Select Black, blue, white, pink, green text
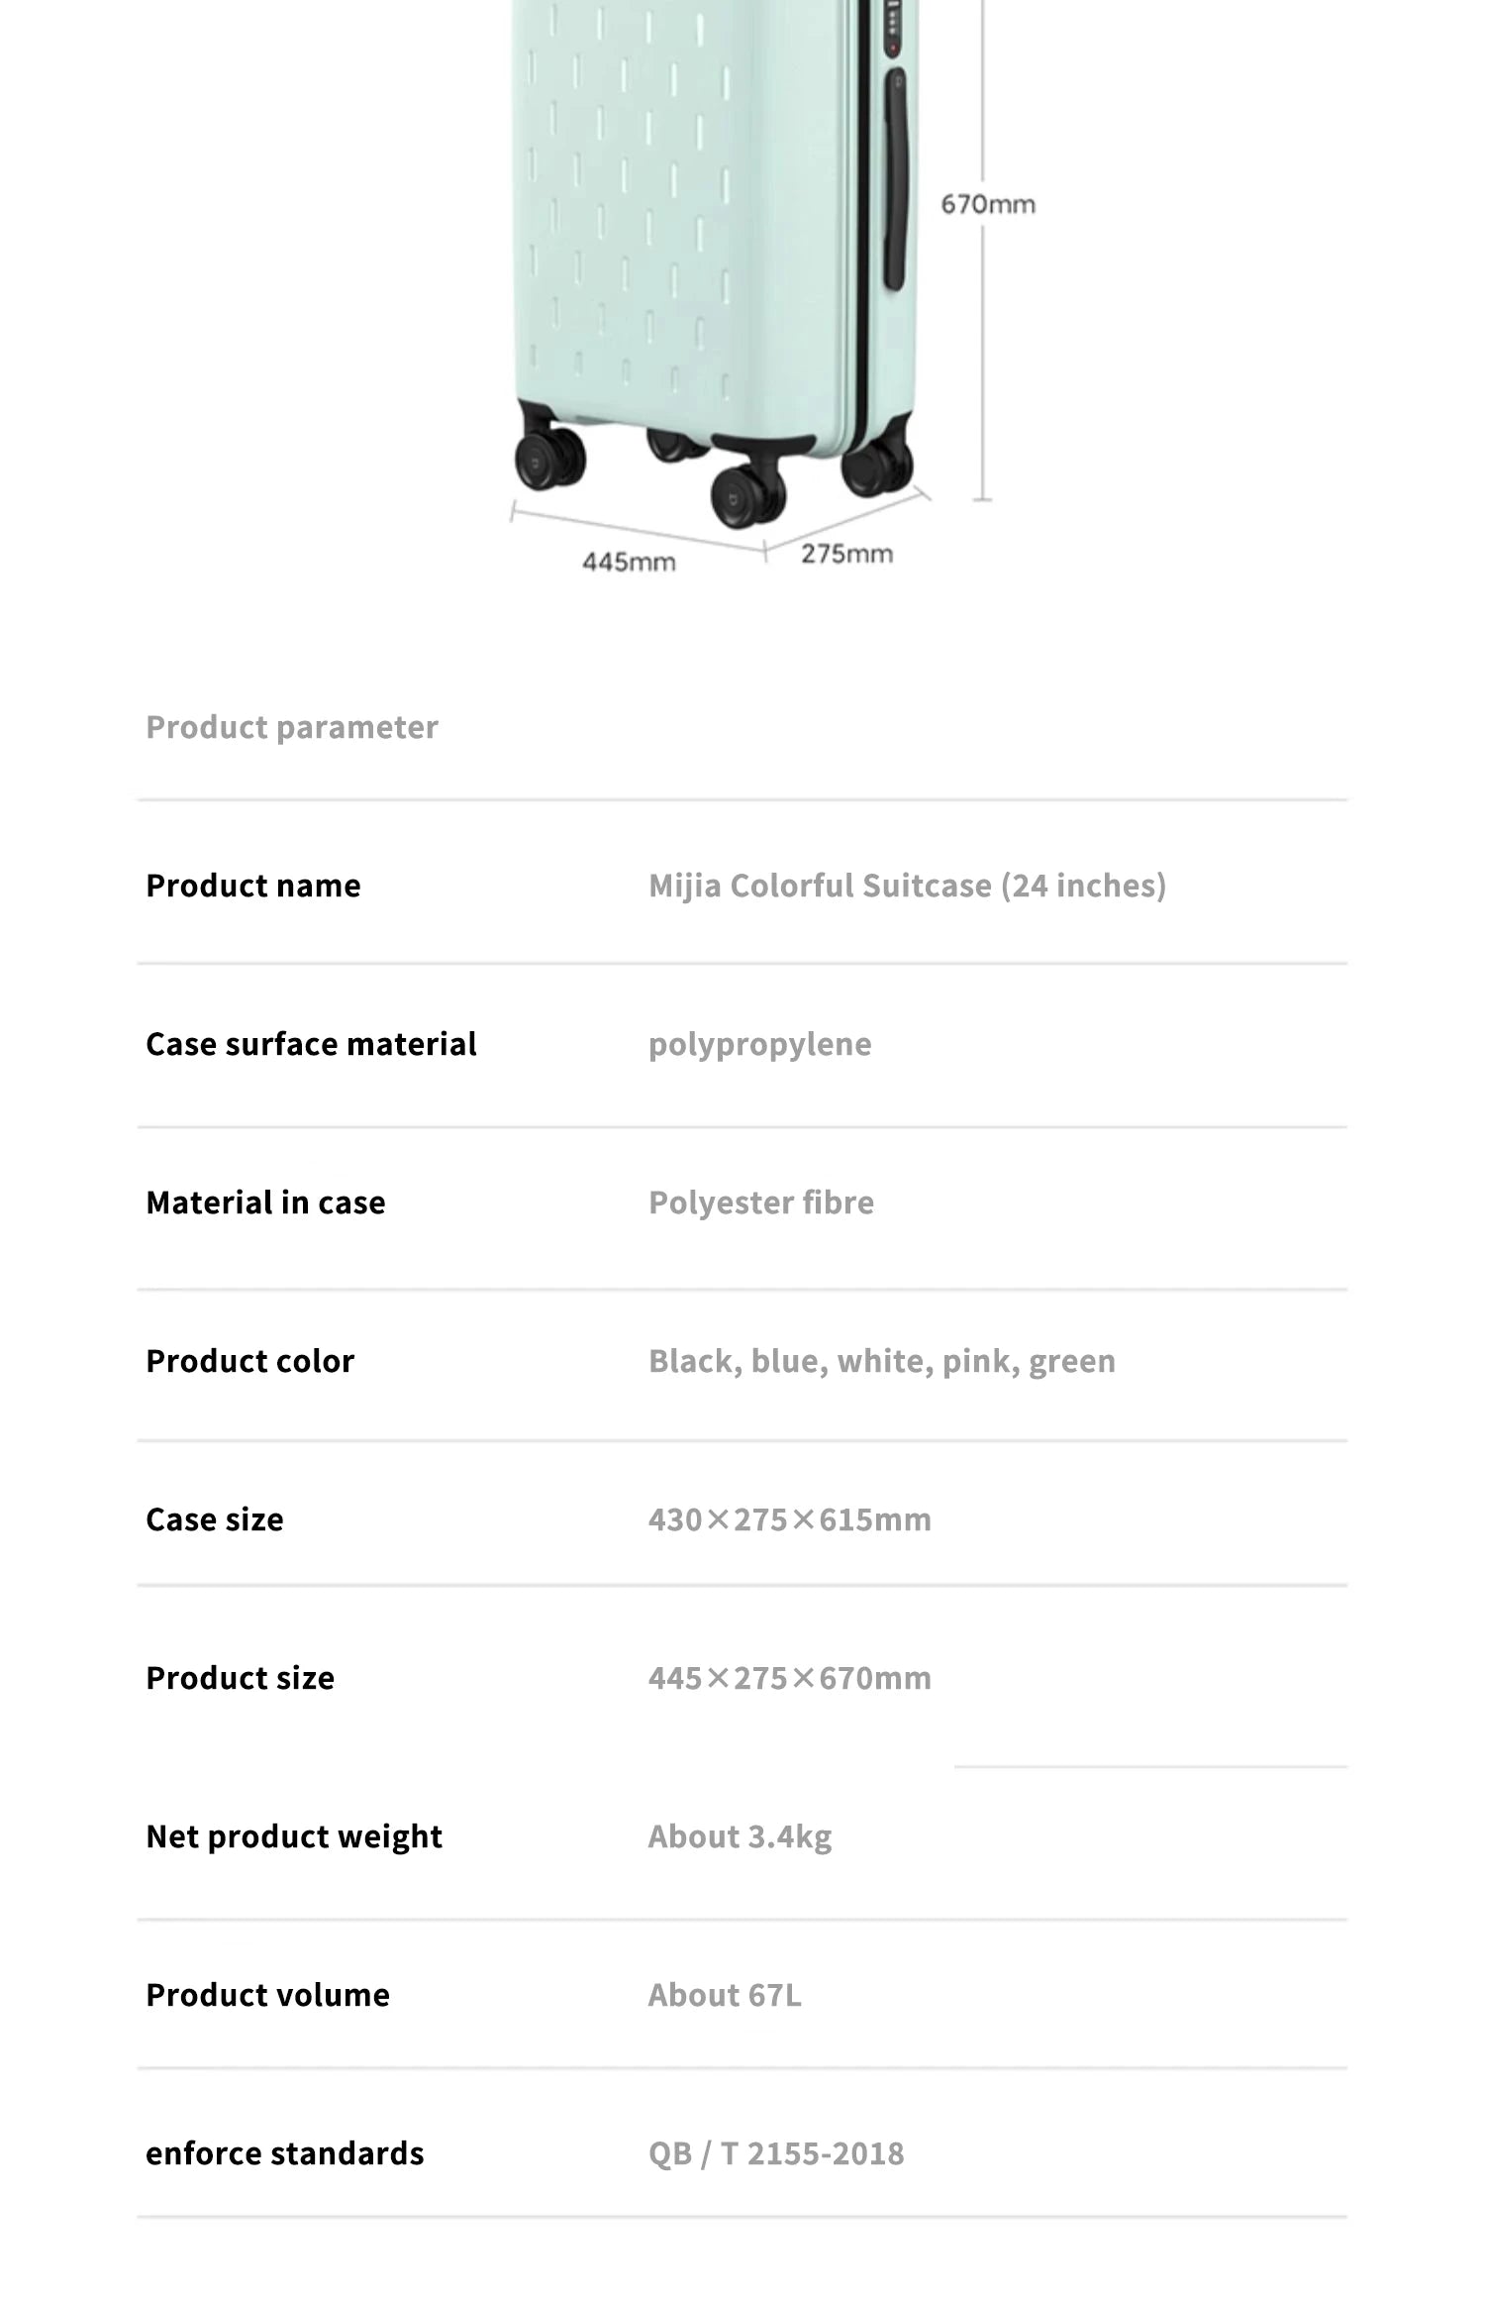The image size is (1485, 2300). [882, 1362]
